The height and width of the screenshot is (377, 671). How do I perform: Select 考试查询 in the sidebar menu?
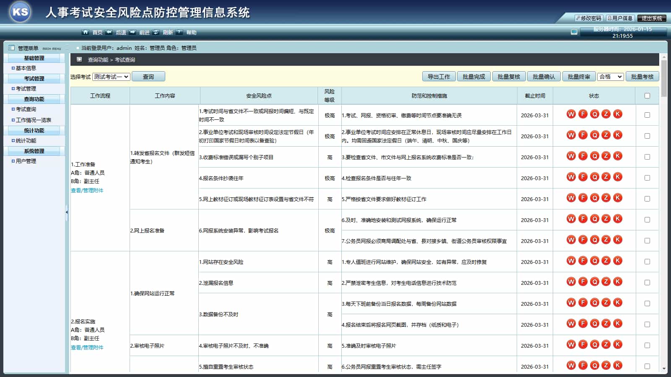point(26,109)
